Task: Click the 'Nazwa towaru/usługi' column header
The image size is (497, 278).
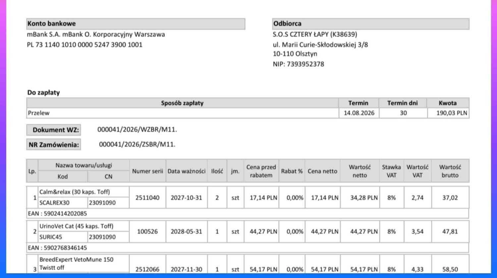Action: point(84,165)
